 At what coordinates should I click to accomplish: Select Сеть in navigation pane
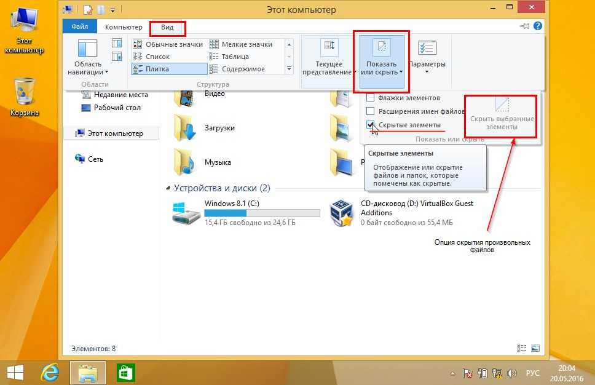[95, 159]
